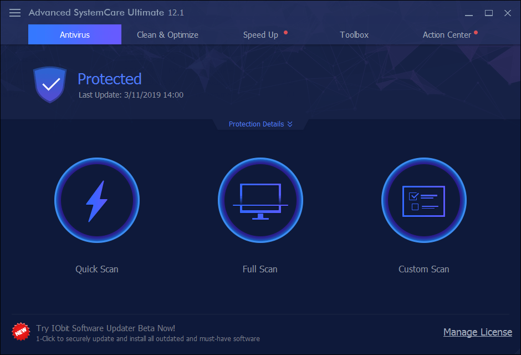Click the Full Scan text label
Viewport: 521px width, 355px height.
click(260, 269)
